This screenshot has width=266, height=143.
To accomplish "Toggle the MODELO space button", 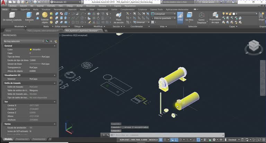I will (153, 140).
